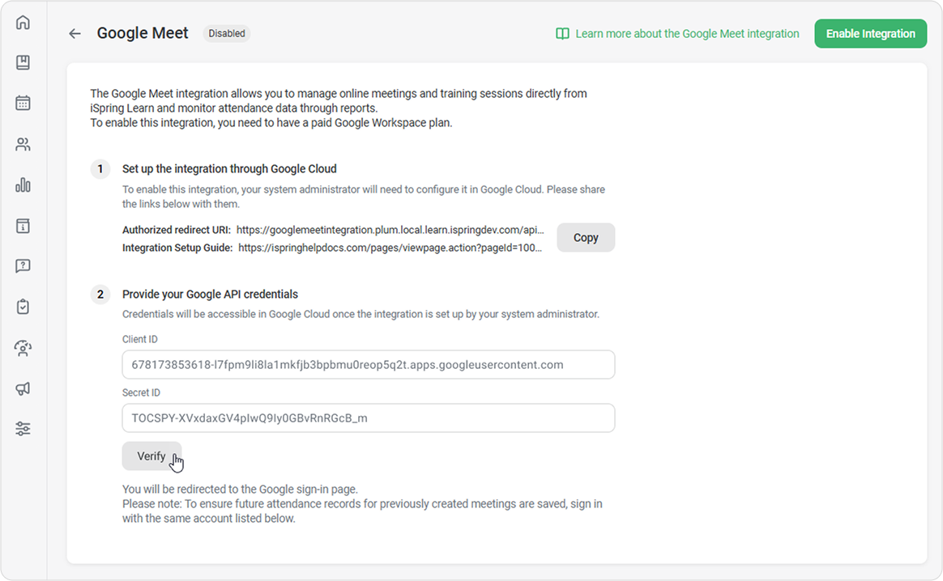Open the question bubble sidebar icon

pyautogui.click(x=23, y=266)
